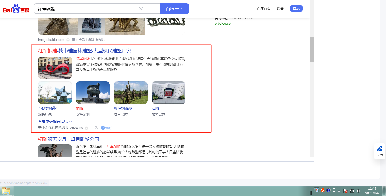Expand dropdown arrow next to image.baidu.com
Screen dimensions: 386x196
coord(68,40)
